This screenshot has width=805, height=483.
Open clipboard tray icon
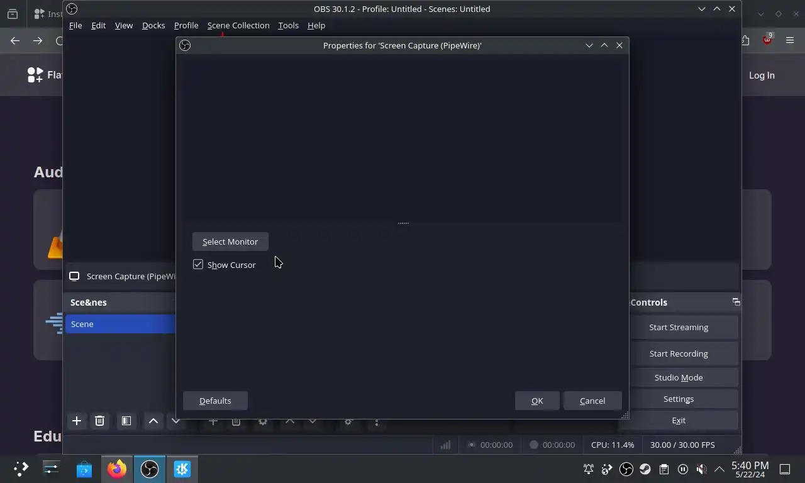[x=664, y=469]
